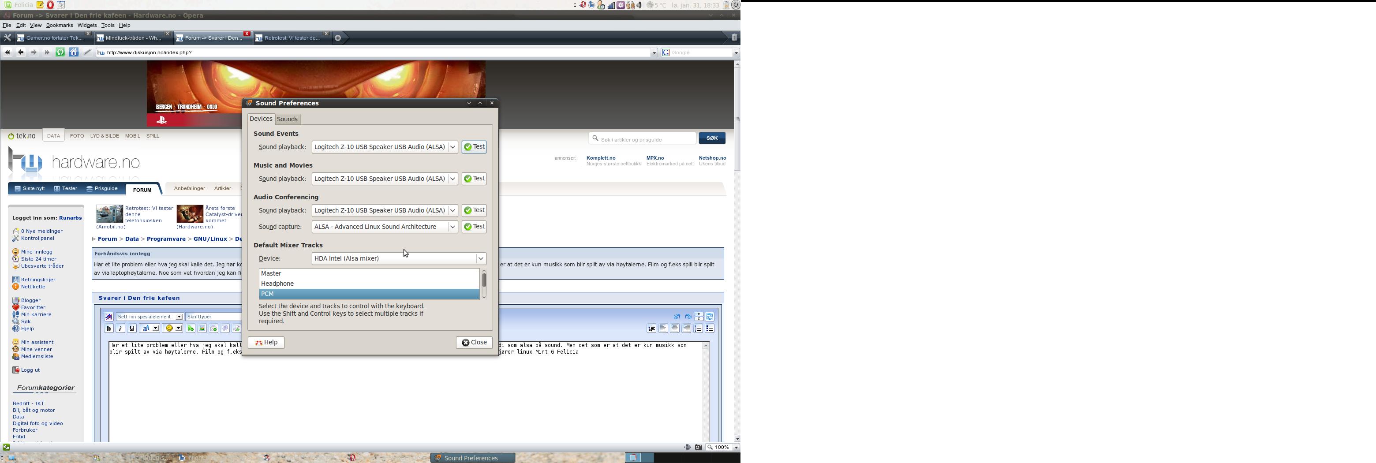Click the Close button in Sound Preferences

point(475,343)
